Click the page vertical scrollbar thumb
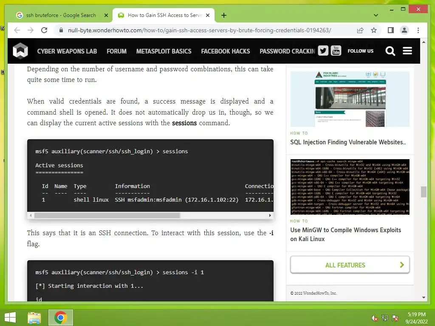This screenshot has height=326, width=435. [424, 191]
